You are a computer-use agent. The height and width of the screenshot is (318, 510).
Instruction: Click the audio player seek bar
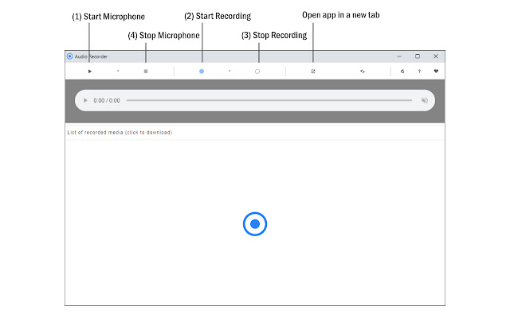pyautogui.click(x=269, y=101)
